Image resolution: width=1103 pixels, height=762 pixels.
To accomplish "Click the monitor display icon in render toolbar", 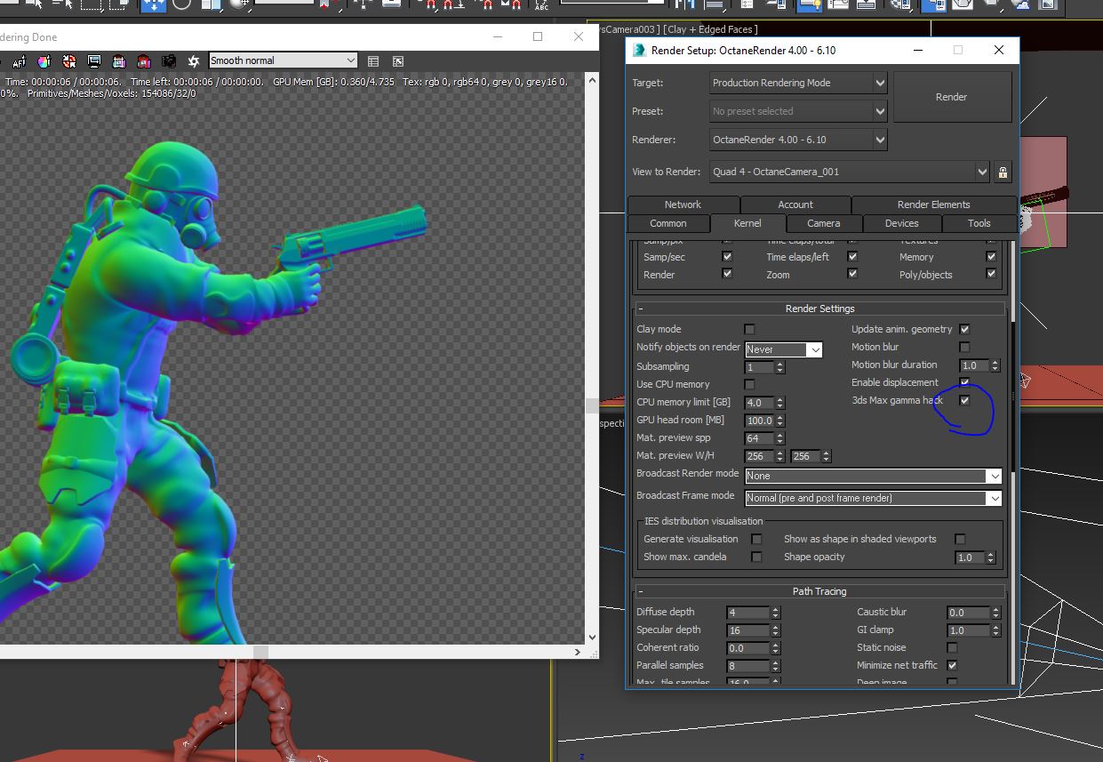I will 94,61.
